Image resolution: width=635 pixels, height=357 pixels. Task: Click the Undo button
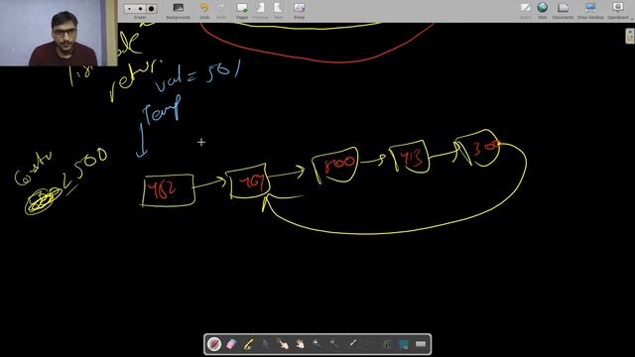tap(204, 11)
